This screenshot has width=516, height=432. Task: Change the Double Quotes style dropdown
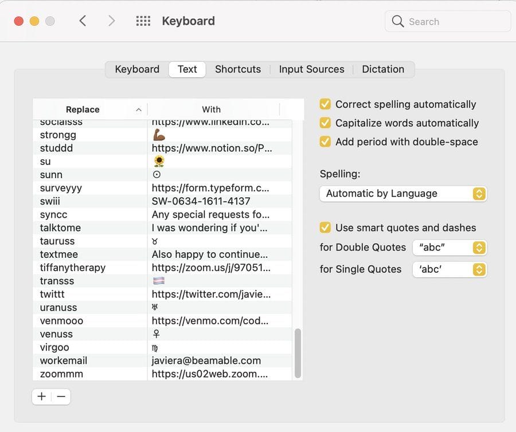[449, 248]
